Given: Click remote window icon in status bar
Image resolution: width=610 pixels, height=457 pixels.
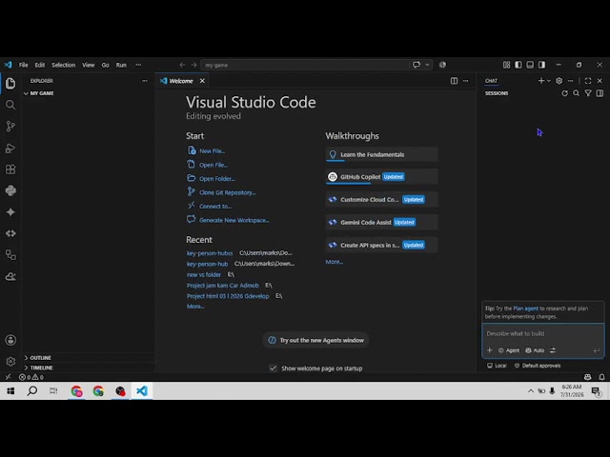Looking at the screenshot, I should [8, 377].
